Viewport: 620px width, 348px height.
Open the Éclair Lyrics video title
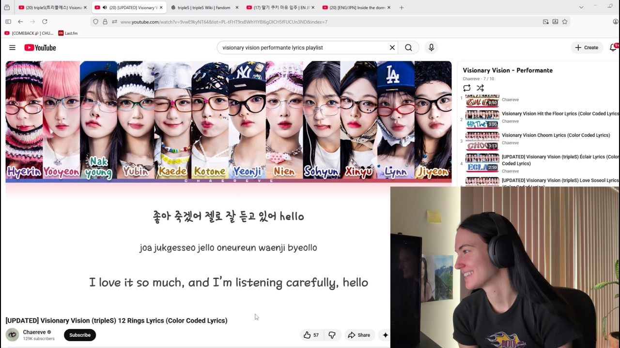pos(560,160)
